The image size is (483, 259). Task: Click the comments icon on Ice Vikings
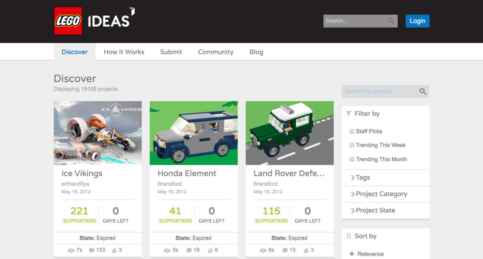[x=92, y=250]
